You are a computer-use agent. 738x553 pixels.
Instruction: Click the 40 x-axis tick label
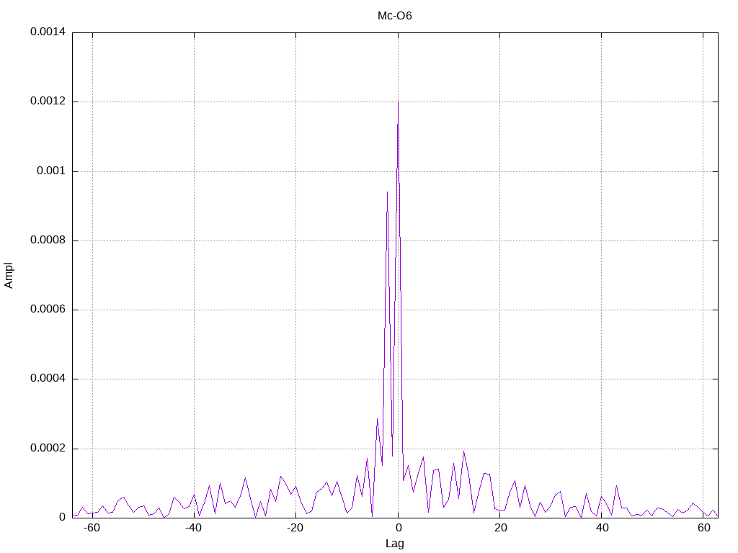(x=602, y=528)
